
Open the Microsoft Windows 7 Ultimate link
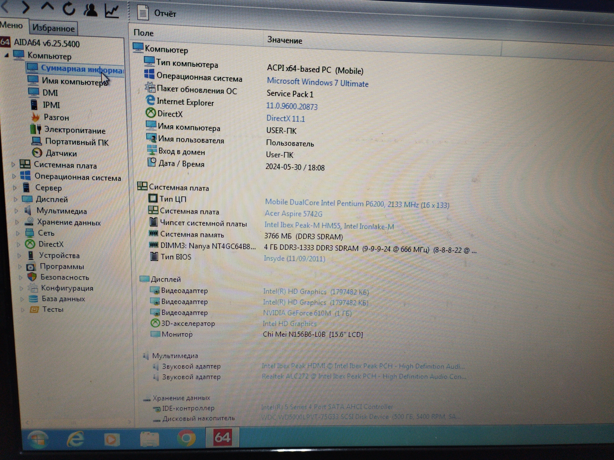pyautogui.click(x=318, y=82)
